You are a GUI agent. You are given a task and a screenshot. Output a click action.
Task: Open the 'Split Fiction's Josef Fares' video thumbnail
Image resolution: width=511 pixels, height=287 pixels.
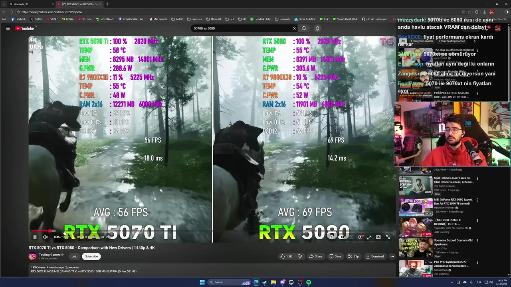[x=416, y=185]
